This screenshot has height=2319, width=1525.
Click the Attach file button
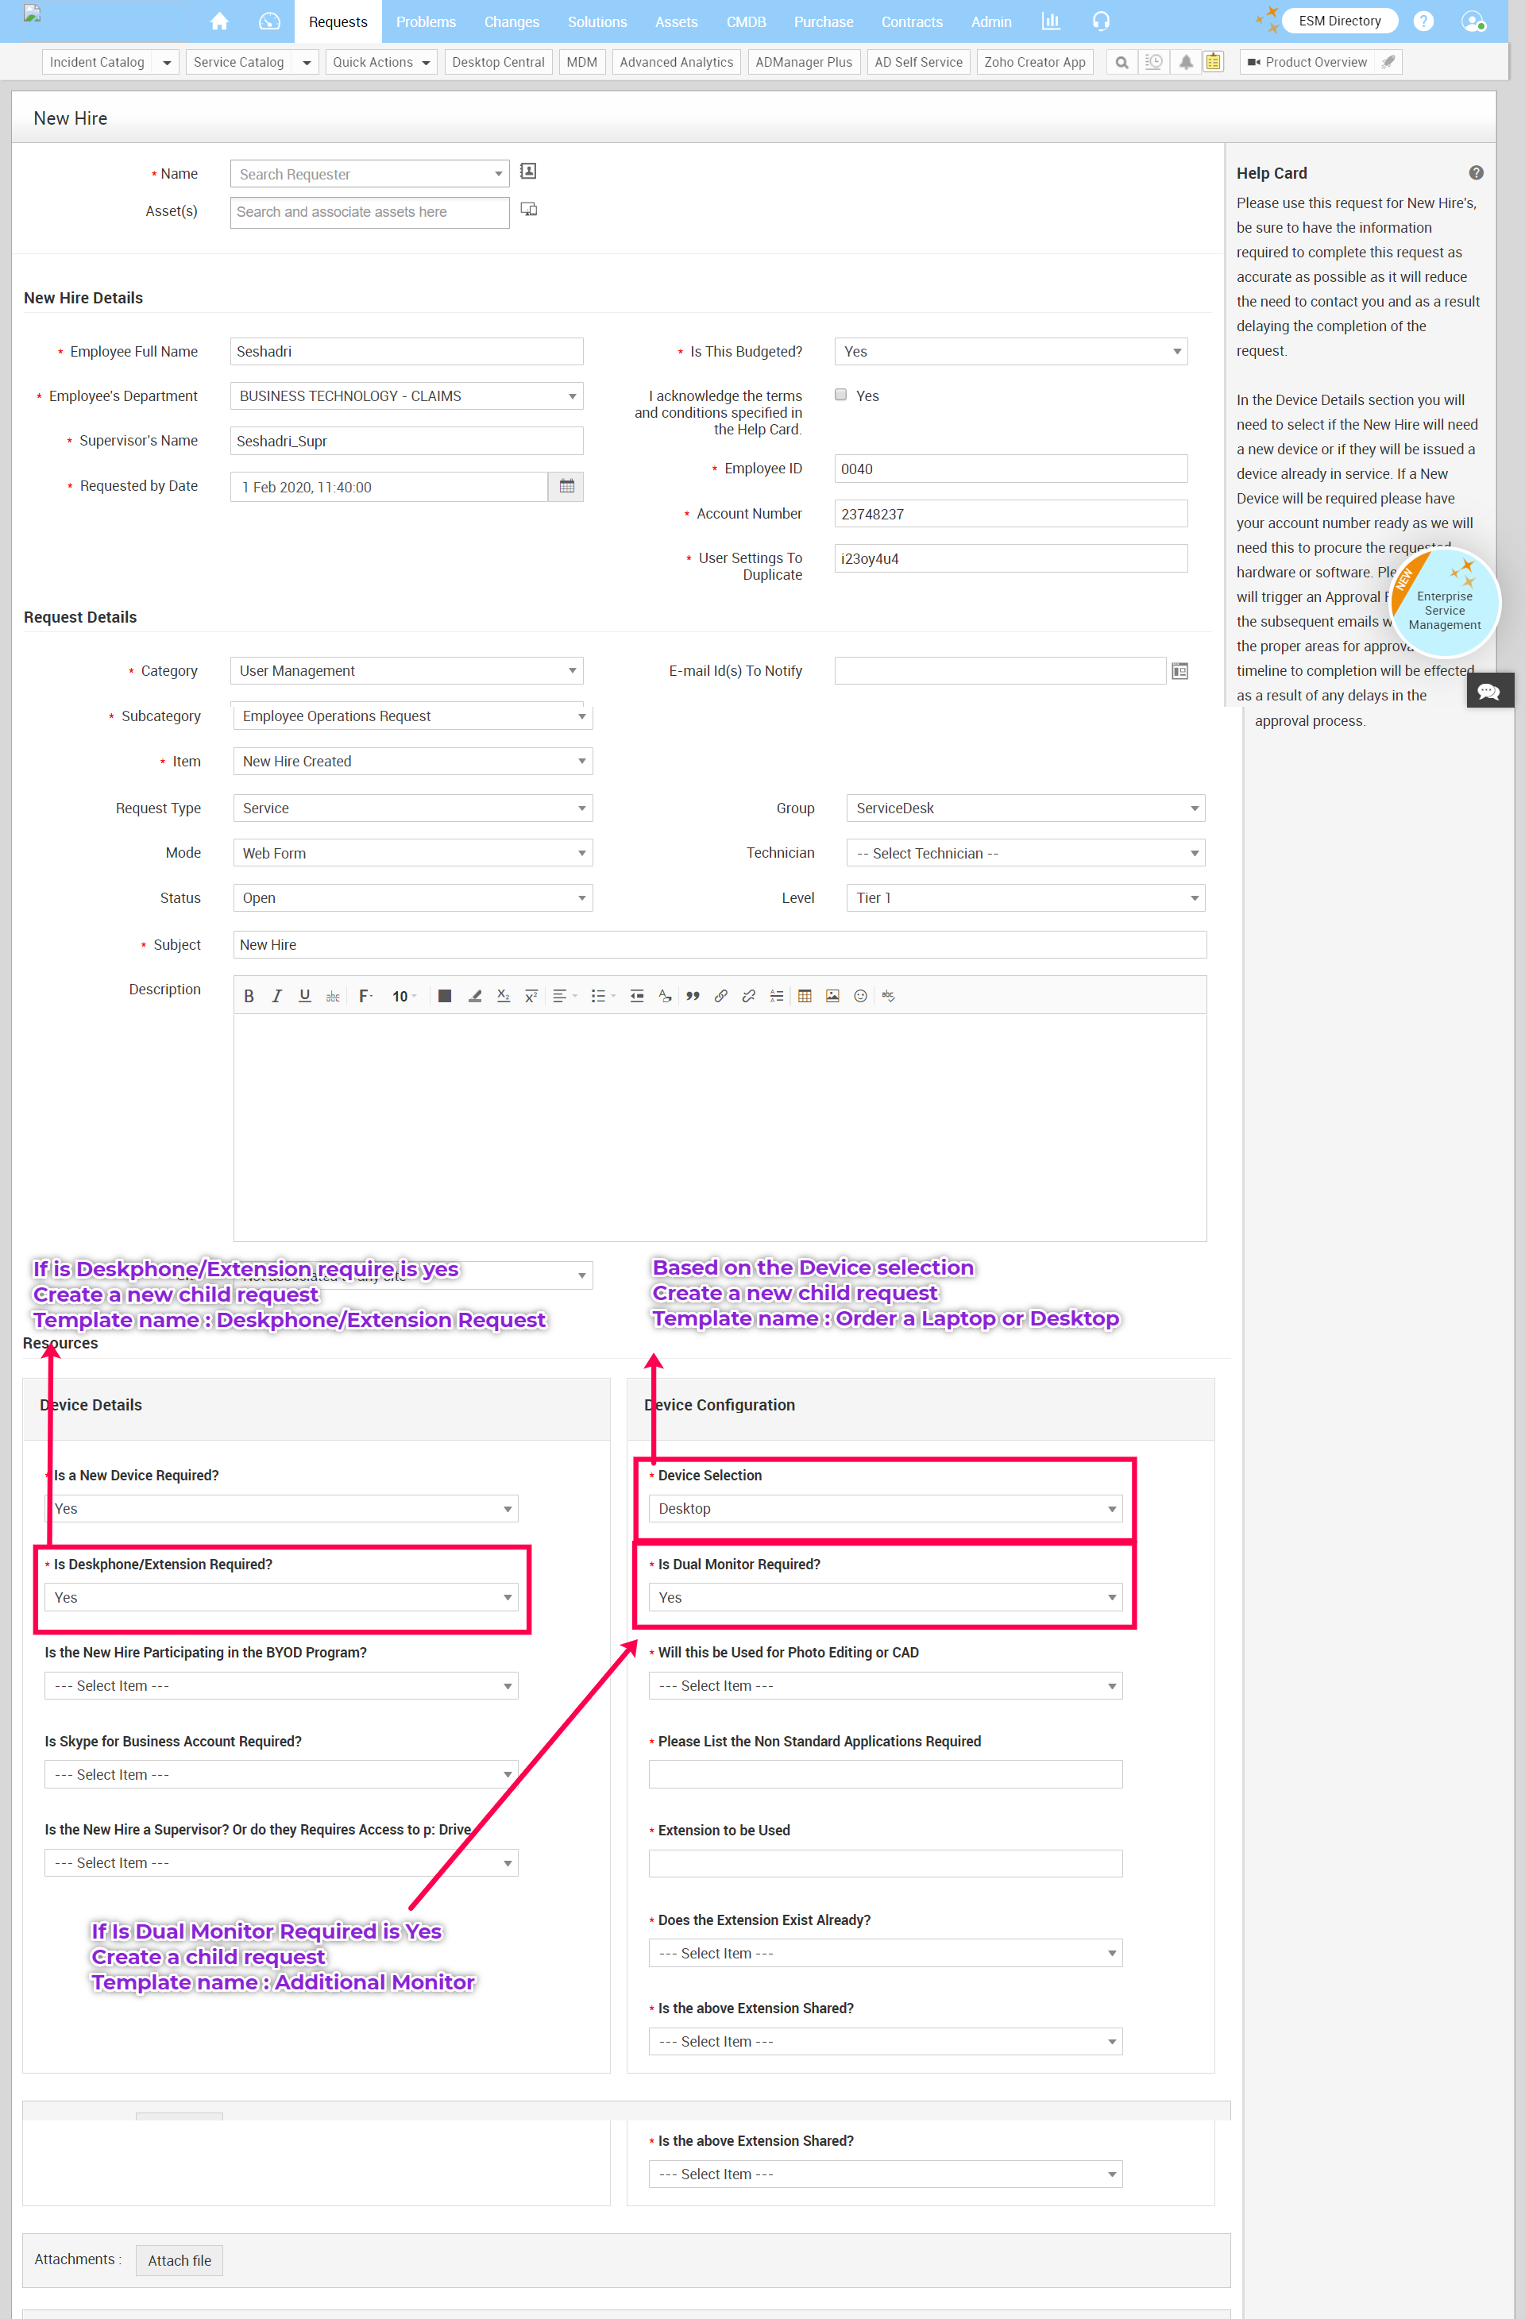click(180, 2260)
